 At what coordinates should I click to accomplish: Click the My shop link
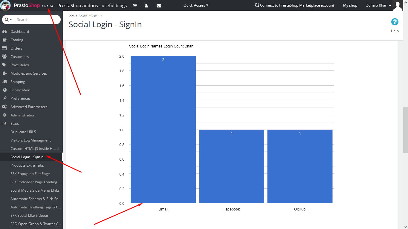click(x=350, y=5)
